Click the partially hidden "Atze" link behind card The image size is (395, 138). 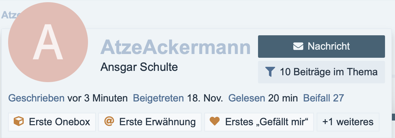pos(9,15)
